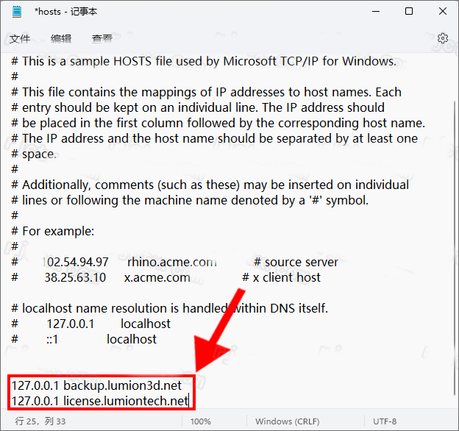Click the '*hosts - 记事本' window title

(x=66, y=12)
